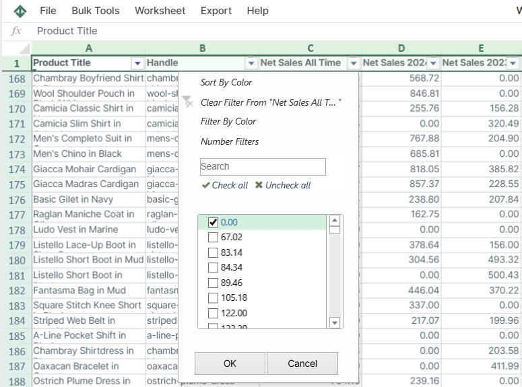Select column A header
Screen dimensions: 522x387
[88, 48]
